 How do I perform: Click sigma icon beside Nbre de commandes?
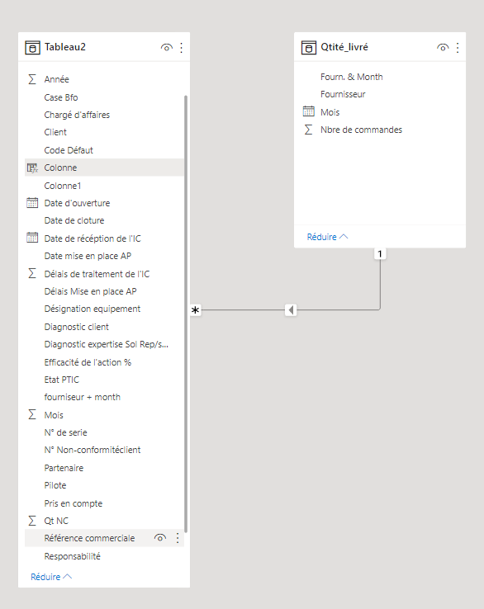point(309,130)
